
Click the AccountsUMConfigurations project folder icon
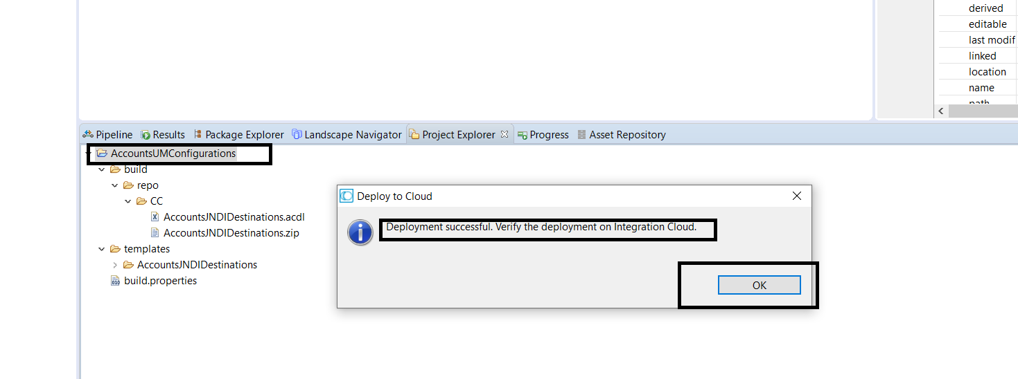(x=103, y=154)
